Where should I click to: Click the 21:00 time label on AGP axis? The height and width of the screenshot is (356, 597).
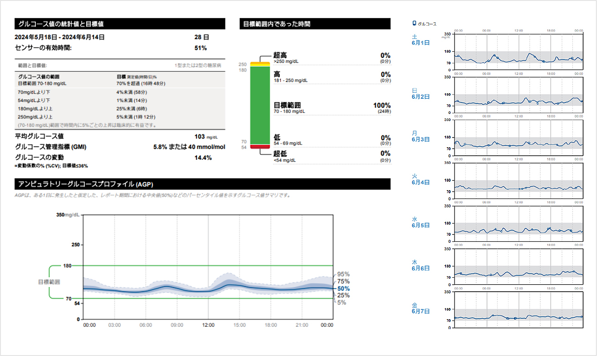(302, 325)
